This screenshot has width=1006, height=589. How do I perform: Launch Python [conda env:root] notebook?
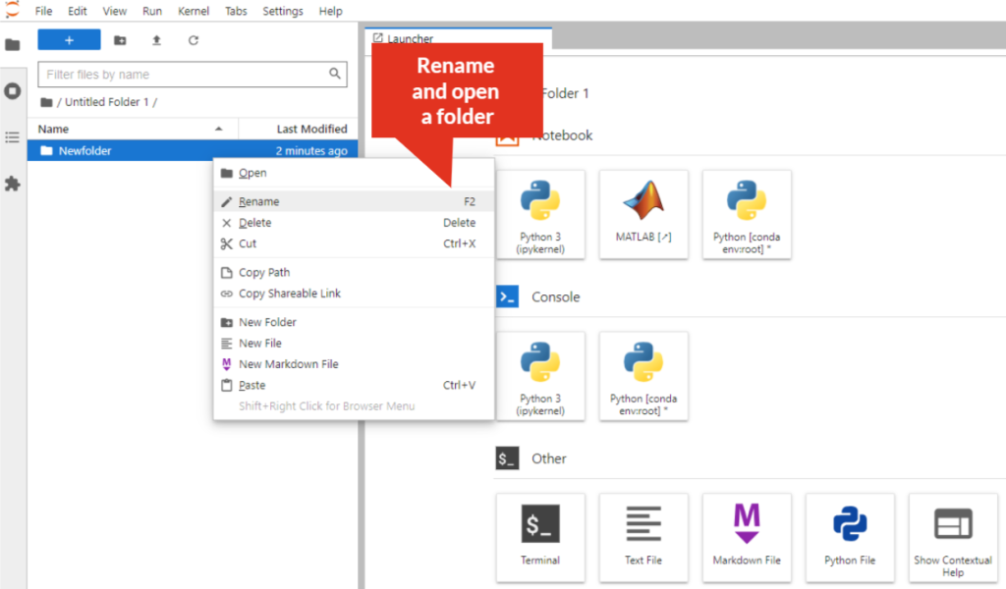point(747,215)
